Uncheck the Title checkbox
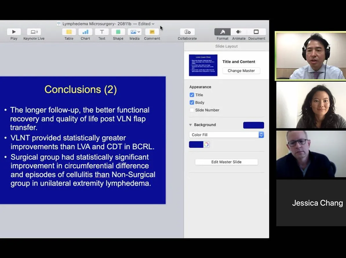This screenshot has height=258, width=346. click(x=192, y=95)
